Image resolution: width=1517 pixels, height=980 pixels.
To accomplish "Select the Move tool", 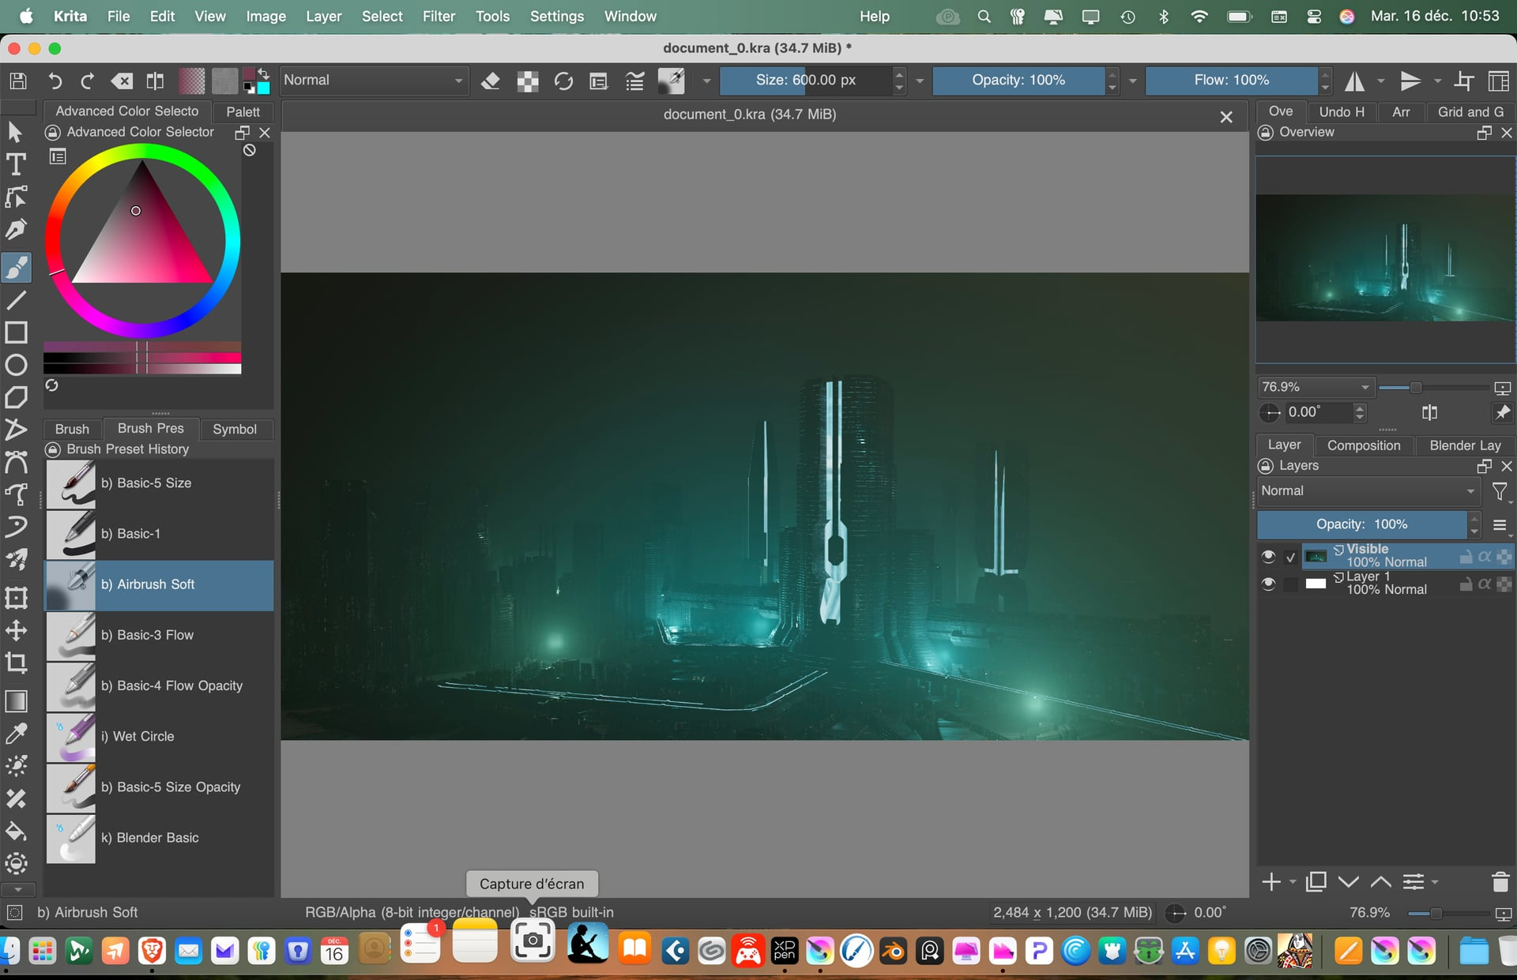I will 16,630.
